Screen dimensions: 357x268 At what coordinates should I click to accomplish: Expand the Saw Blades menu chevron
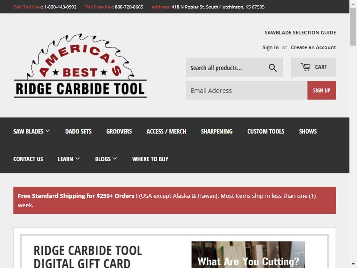tap(48, 131)
